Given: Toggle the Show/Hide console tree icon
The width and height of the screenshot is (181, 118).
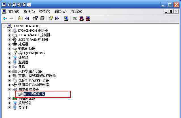Looking at the screenshot, I should (x=27, y=18).
